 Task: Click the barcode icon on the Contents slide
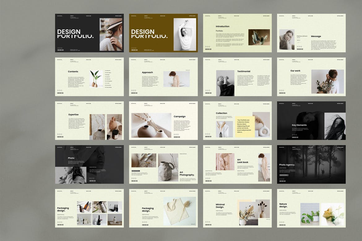pyautogui.click(x=60, y=93)
